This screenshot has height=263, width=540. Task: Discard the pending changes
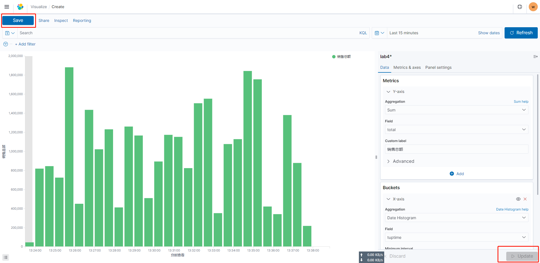[395, 256]
